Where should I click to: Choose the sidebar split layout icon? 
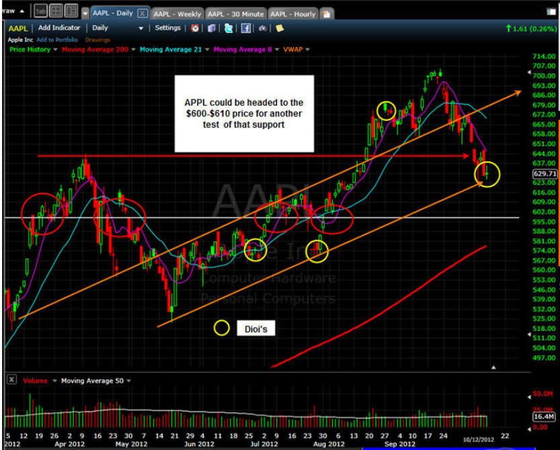[71, 11]
